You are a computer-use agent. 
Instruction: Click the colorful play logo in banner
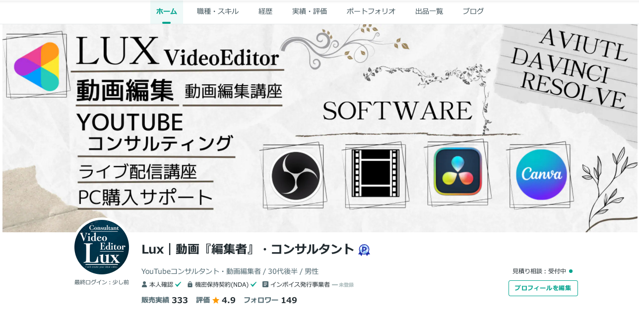pos(37,66)
